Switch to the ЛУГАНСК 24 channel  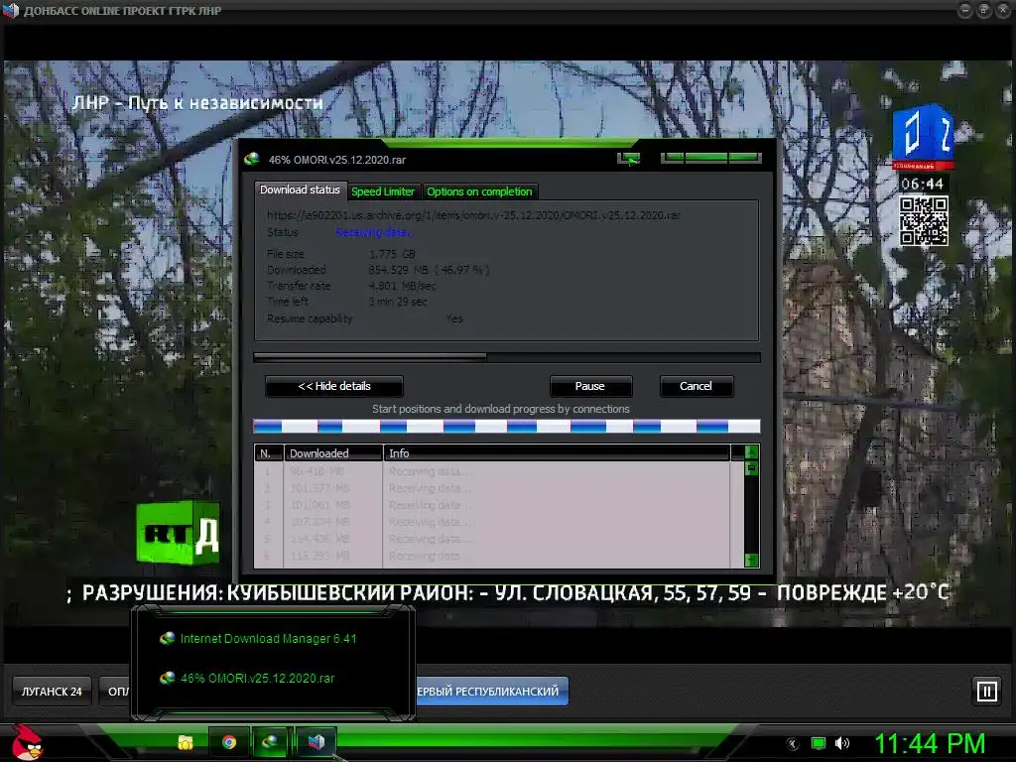point(52,692)
